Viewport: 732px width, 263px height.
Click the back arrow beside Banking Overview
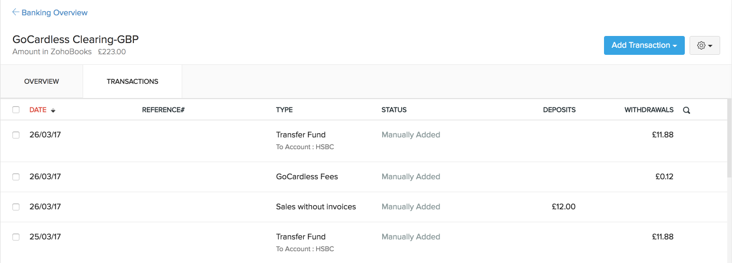click(x=15, y=12)
